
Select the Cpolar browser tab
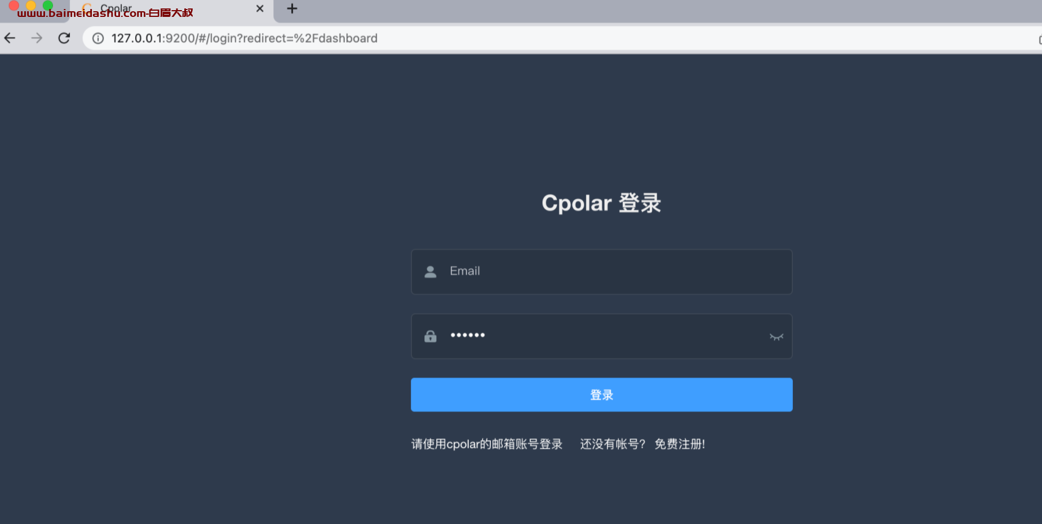click(x=172, y=10)
